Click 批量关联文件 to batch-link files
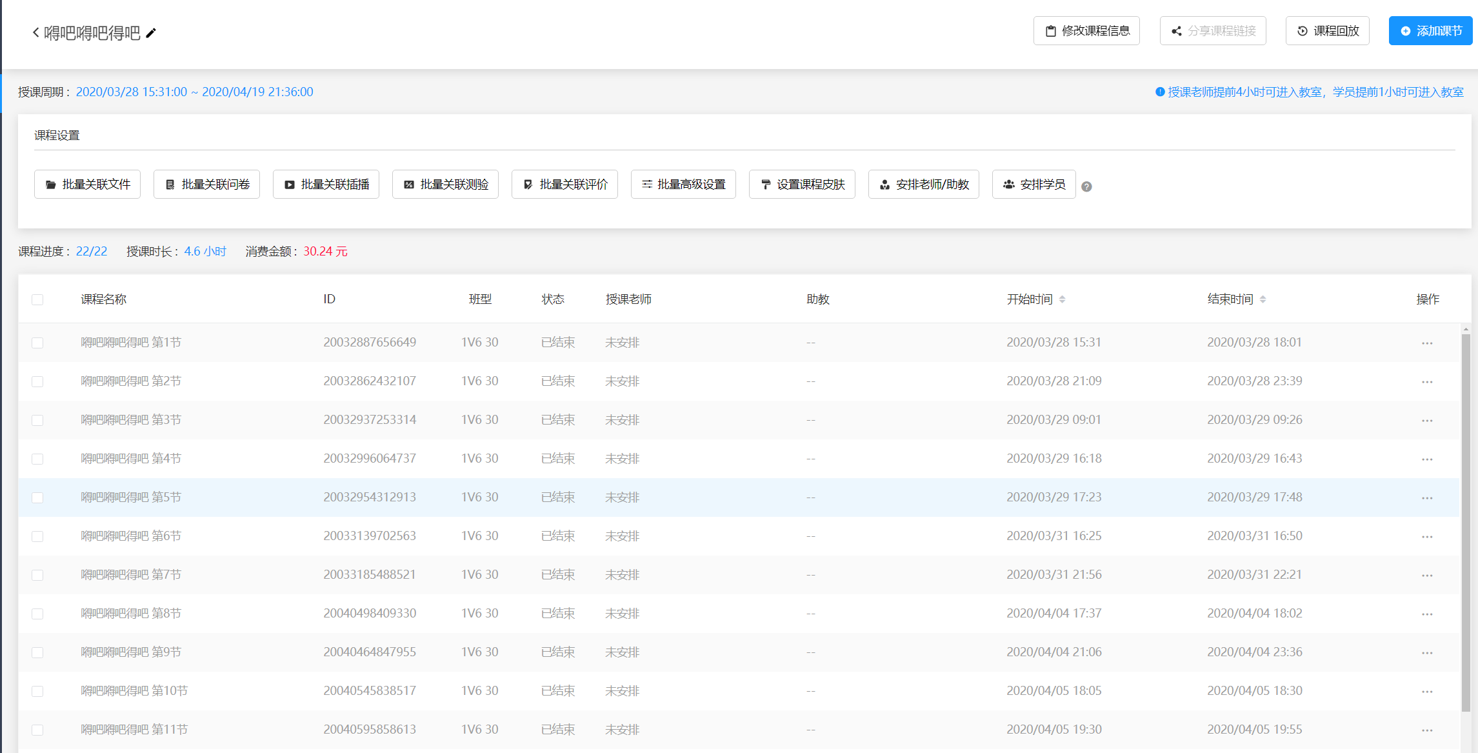 [87, 185]
